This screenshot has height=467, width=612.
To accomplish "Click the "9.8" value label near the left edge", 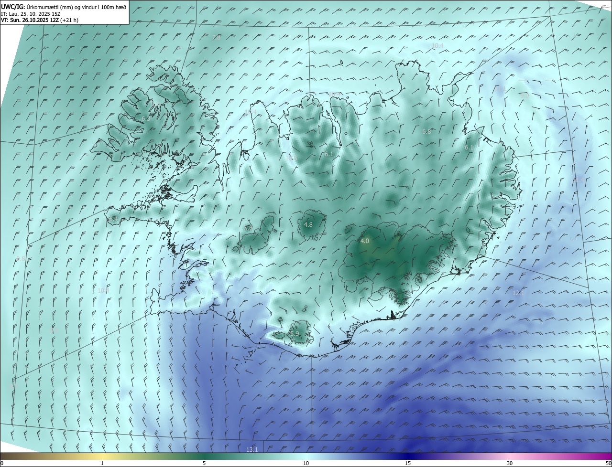I will pos(21,258).
